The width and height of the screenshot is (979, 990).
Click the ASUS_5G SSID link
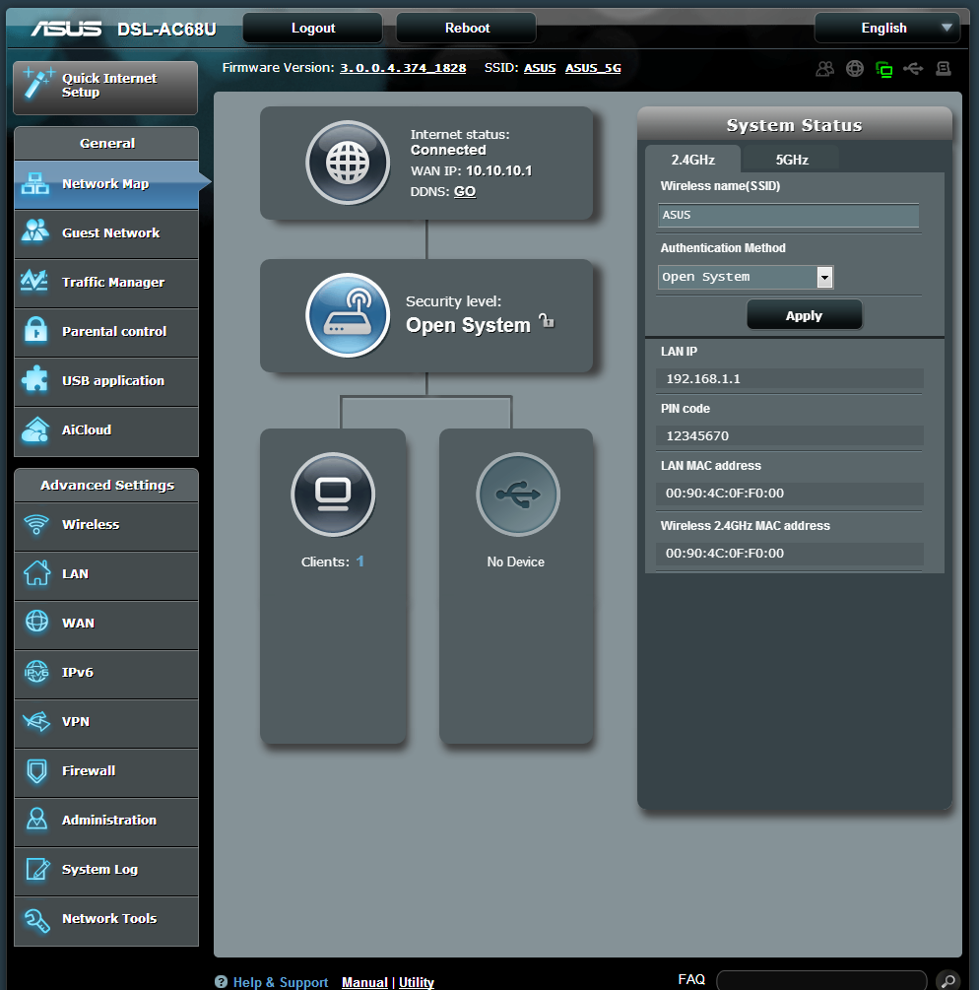(593, 68)
